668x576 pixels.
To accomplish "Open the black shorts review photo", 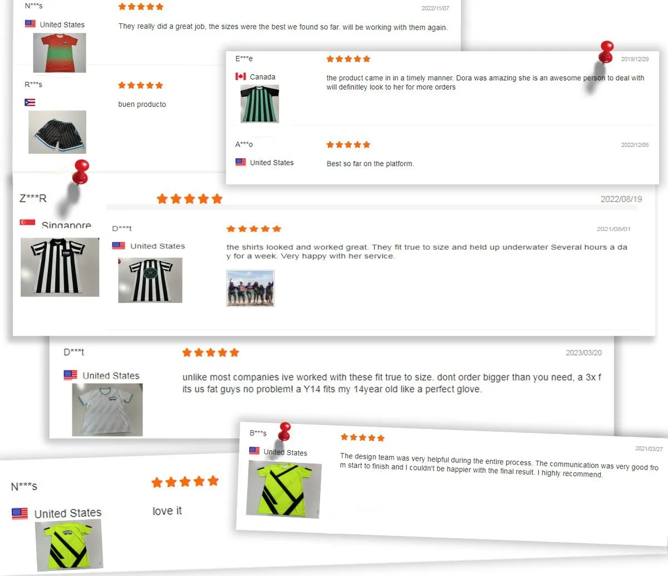I will click(57, 132).
